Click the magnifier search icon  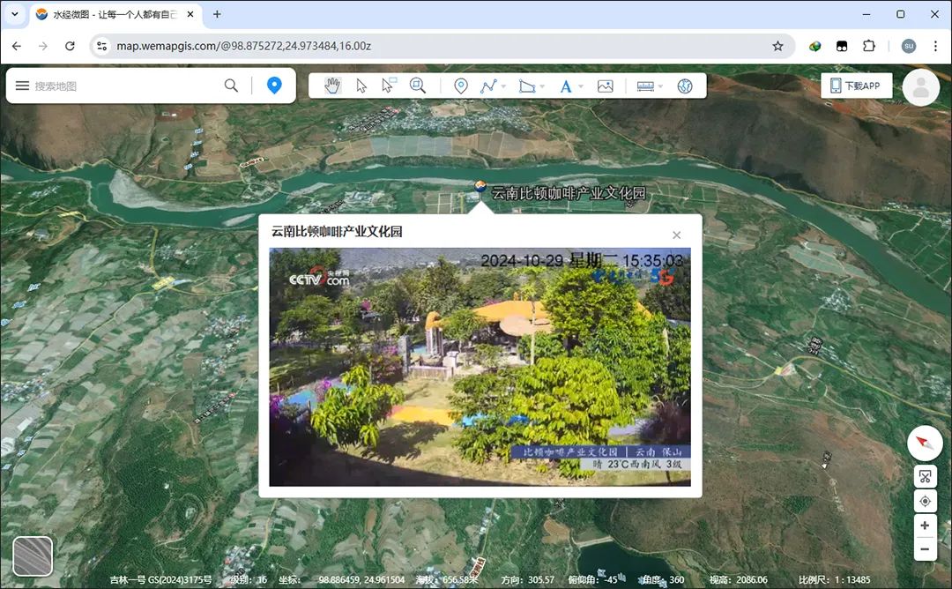point(231,86)
